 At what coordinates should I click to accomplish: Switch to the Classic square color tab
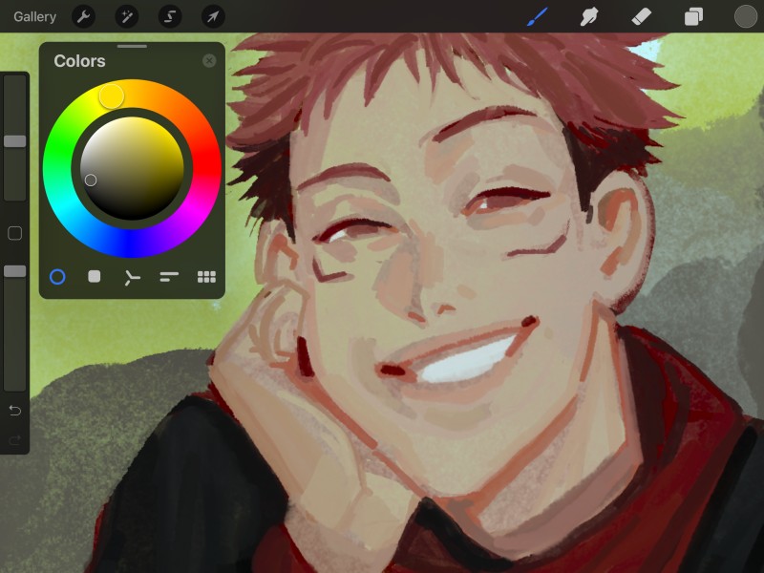coord(94,277)
